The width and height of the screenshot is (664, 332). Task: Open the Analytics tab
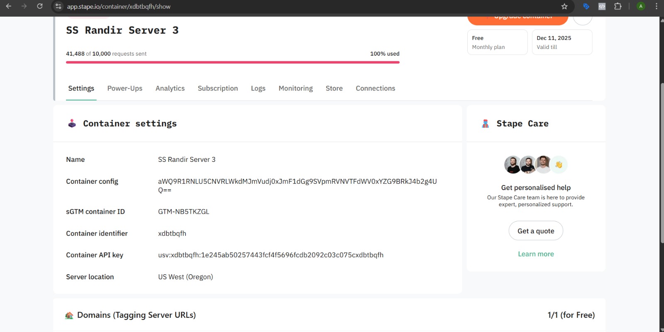170,88
